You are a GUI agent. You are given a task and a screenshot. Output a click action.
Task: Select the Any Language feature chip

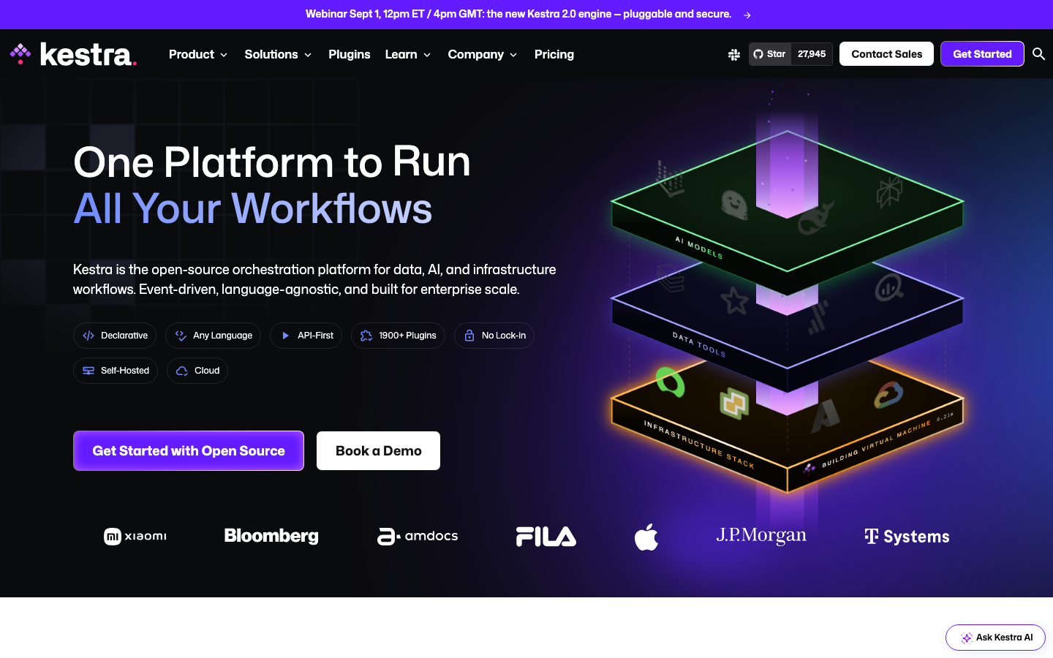[x=213, y=336]
